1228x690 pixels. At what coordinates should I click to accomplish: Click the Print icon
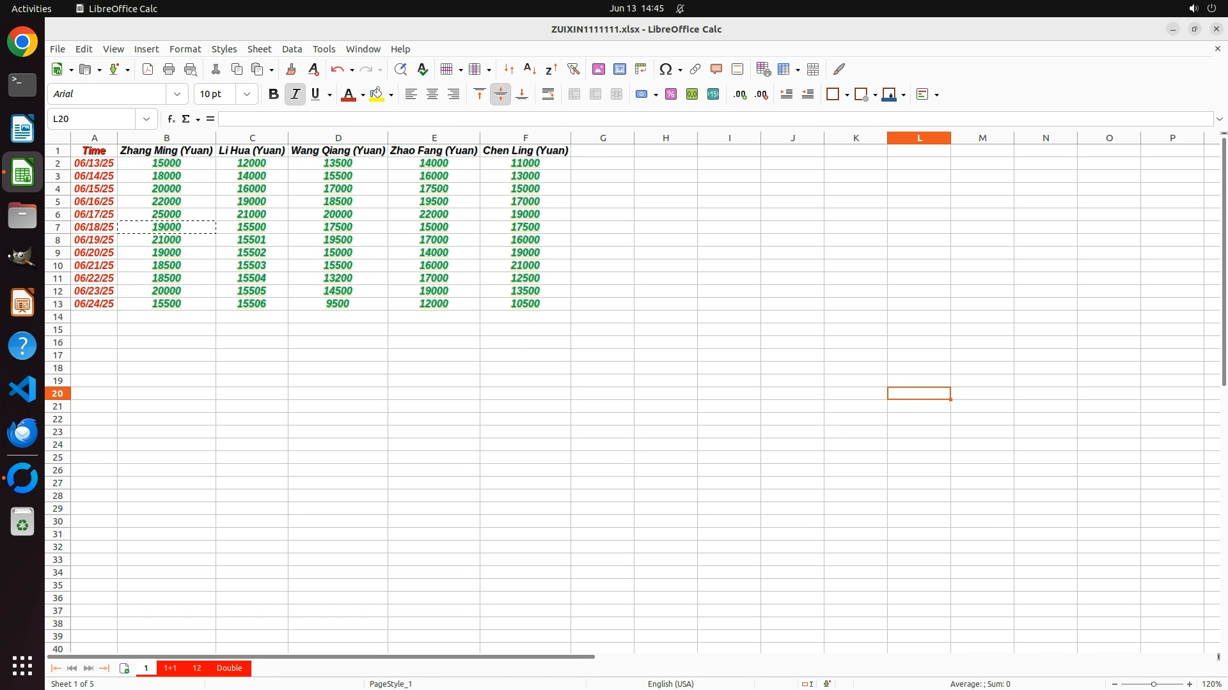point(169,69)
